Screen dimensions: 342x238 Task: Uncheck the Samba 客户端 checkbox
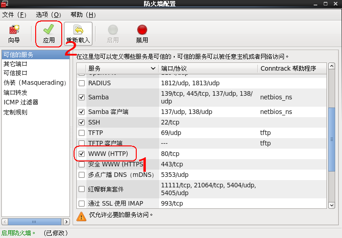(81, 112)
